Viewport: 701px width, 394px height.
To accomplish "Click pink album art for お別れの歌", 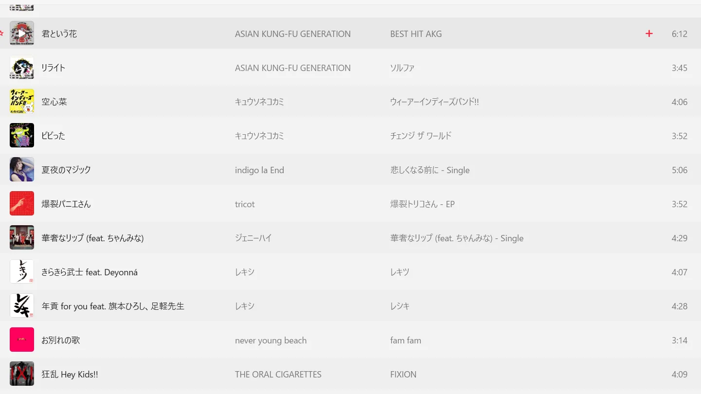I will tap(22, 340).
